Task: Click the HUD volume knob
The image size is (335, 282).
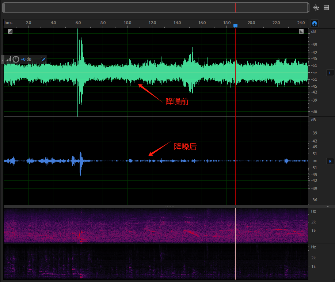Action: [16, 59]
